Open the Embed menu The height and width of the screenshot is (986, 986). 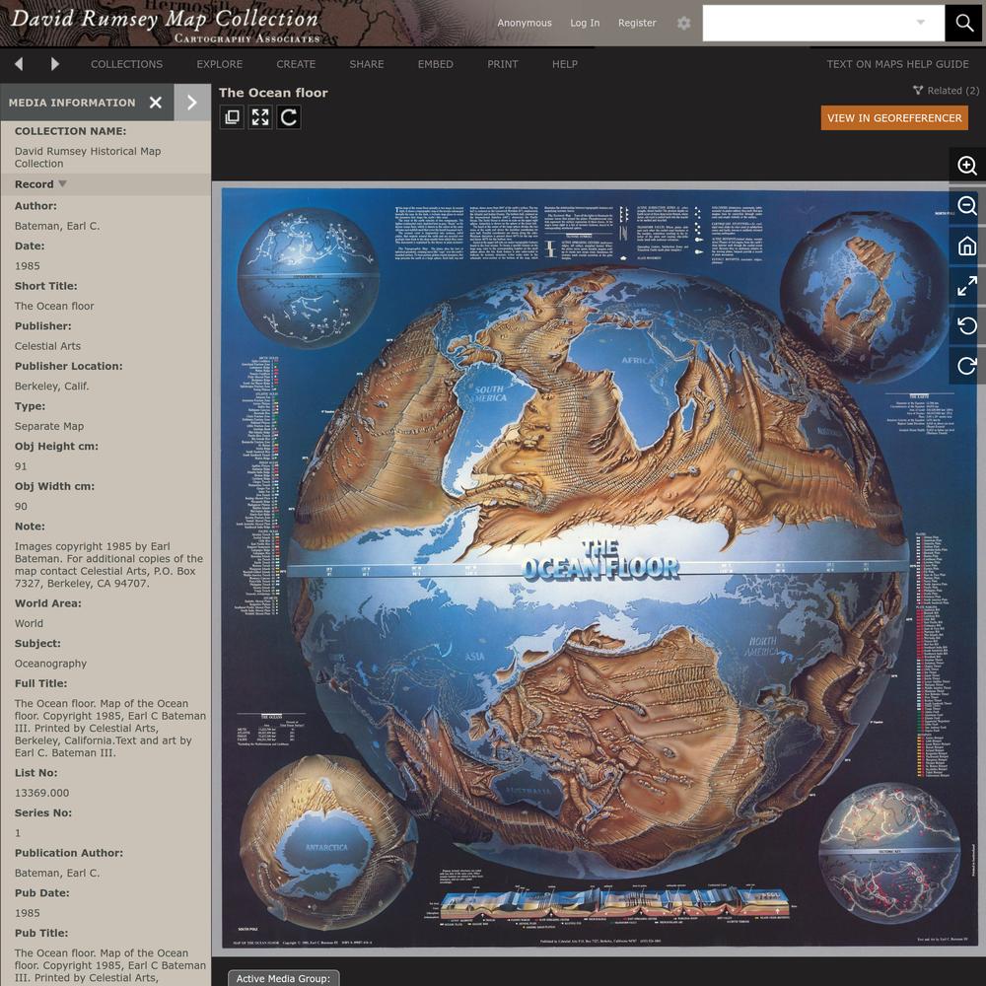pos(435,64)
